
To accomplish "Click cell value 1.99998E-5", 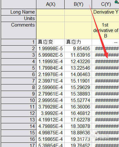I will pyautogui.click(x=50, y=49).
